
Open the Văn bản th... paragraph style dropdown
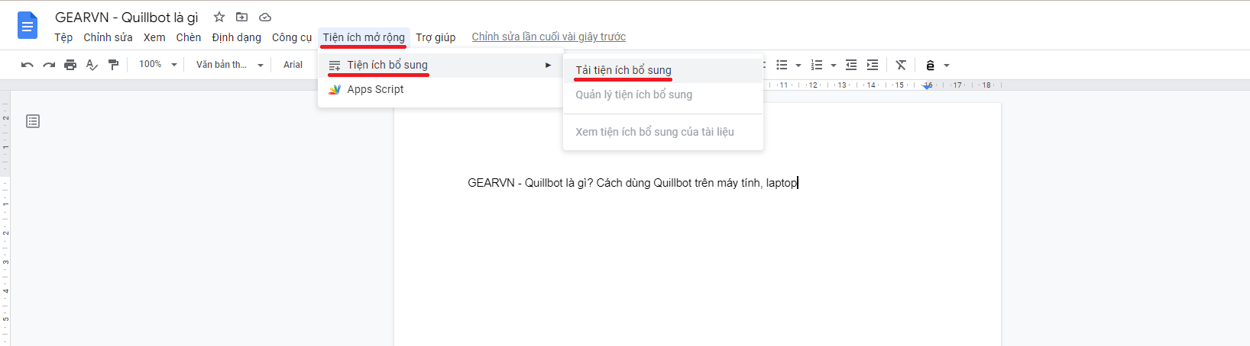point(229,65)
